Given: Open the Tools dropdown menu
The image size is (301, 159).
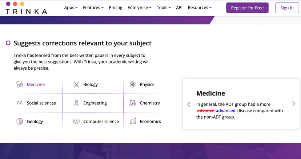Looking at the screenshot, I should coord(164,8).
